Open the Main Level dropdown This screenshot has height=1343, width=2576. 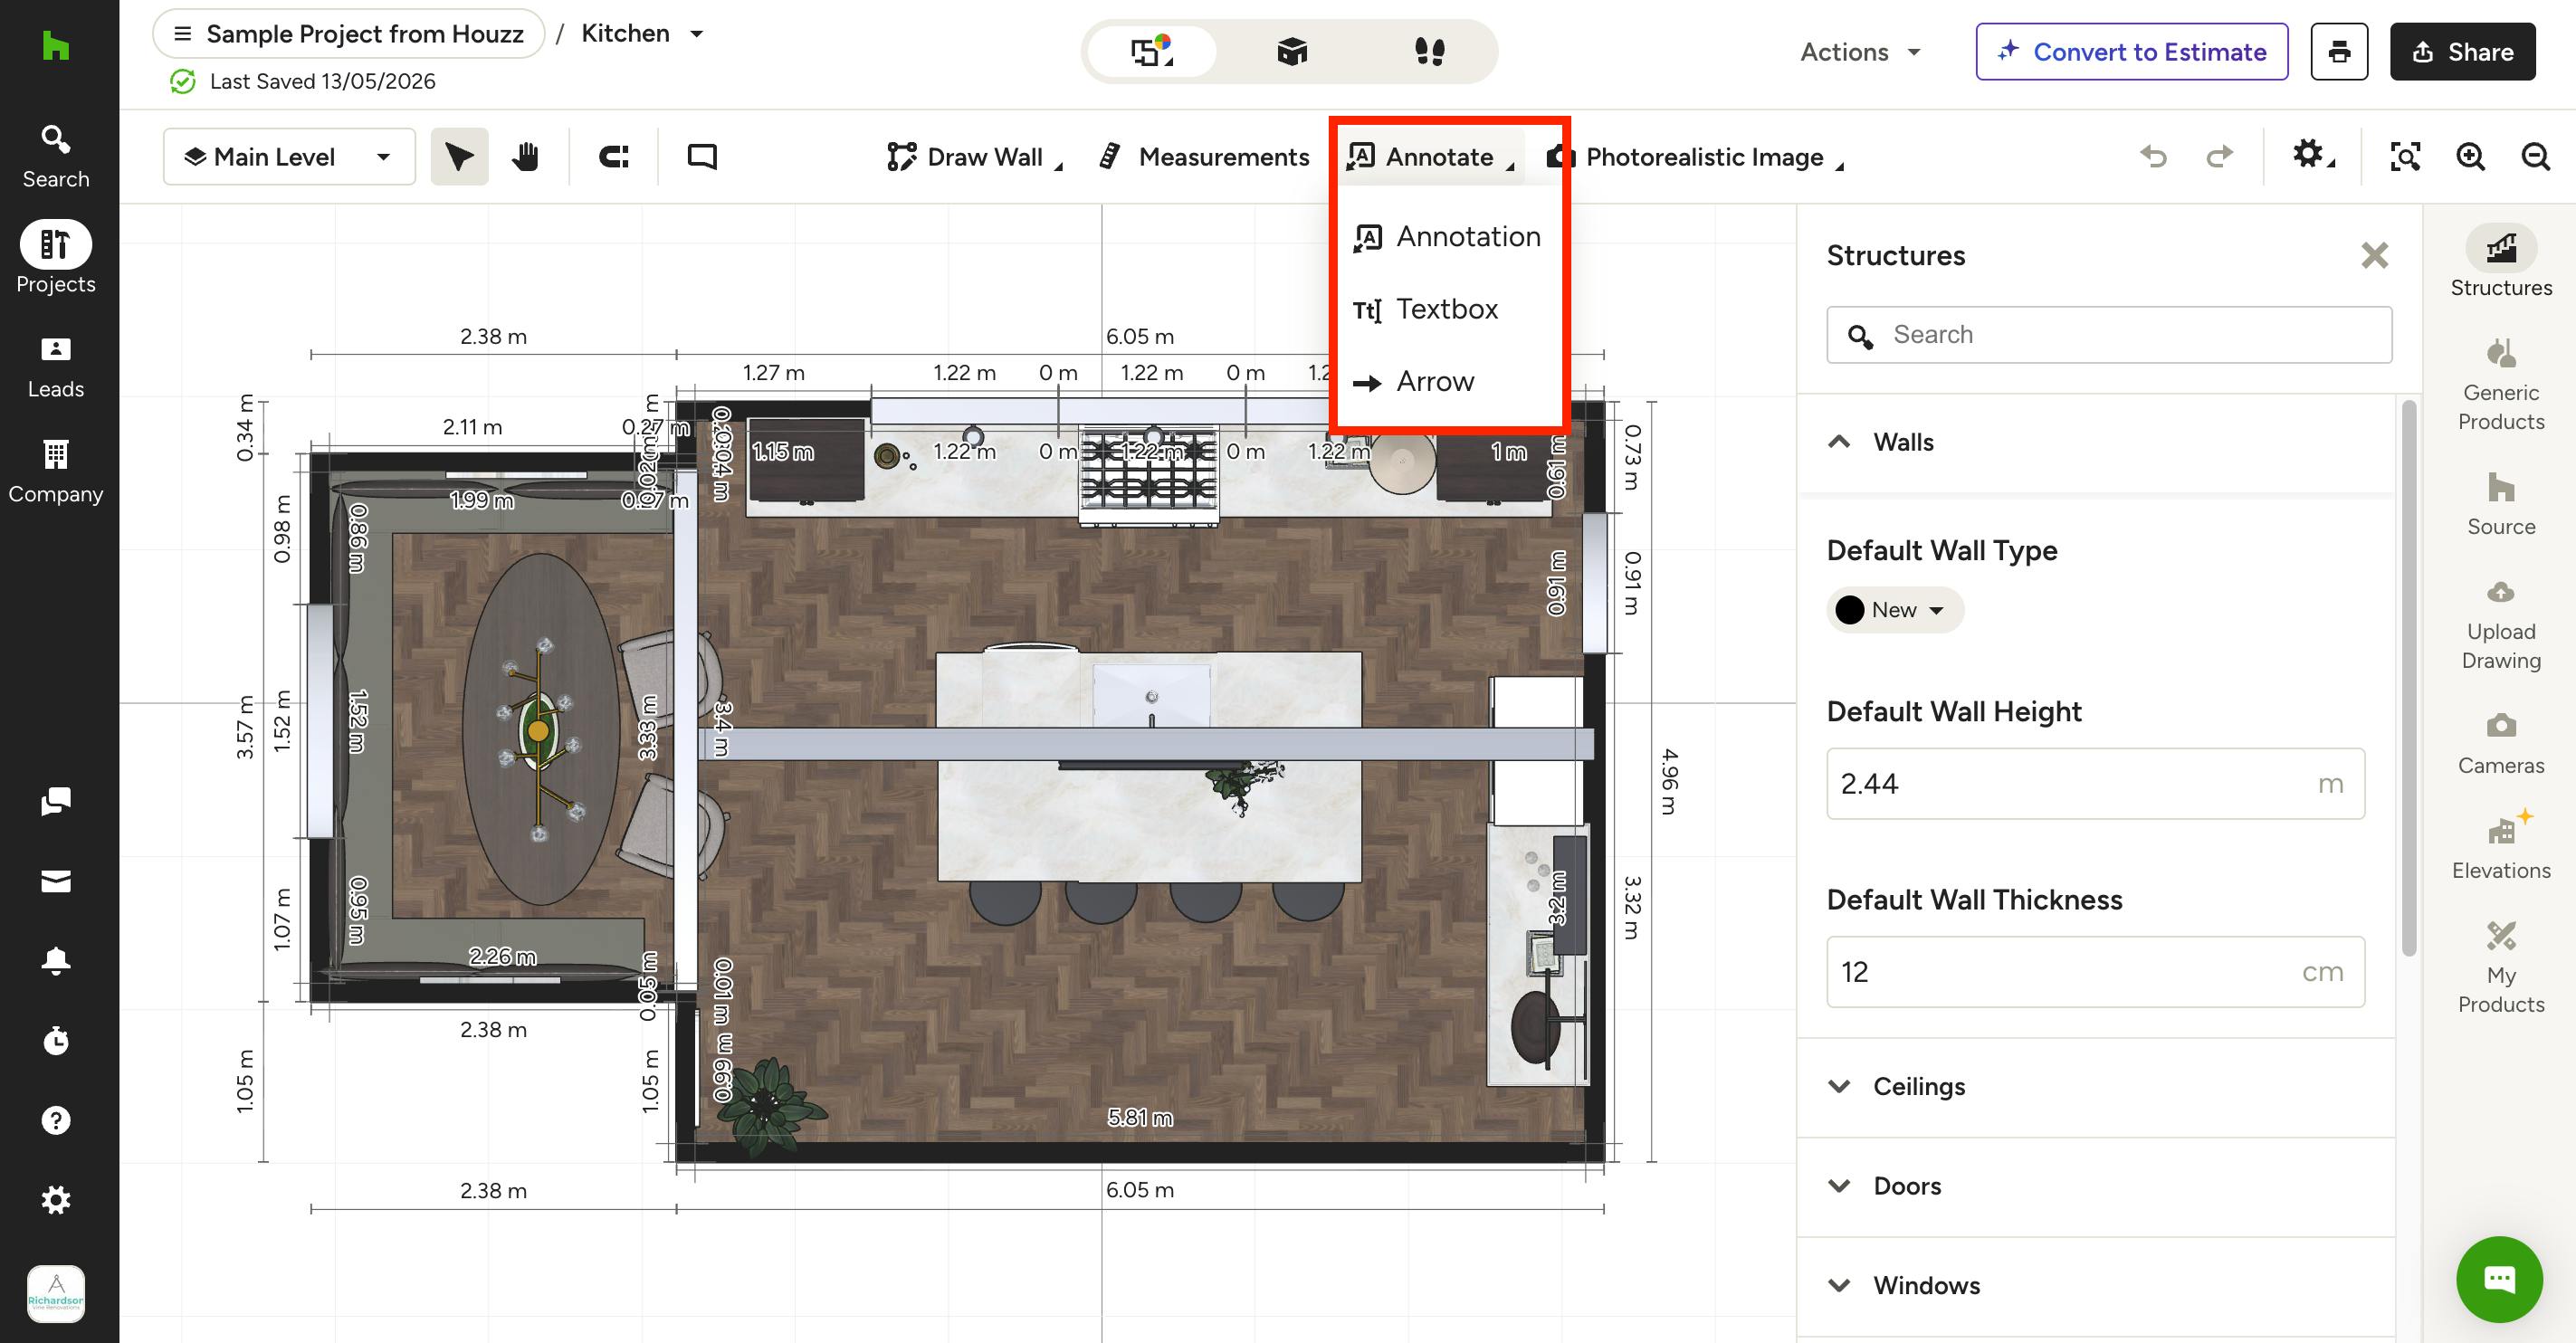coord(289,156)
